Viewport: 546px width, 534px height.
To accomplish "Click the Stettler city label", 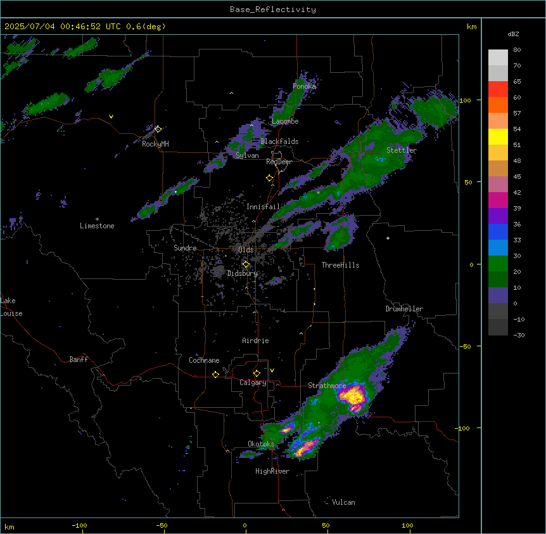I will point(402,150).
